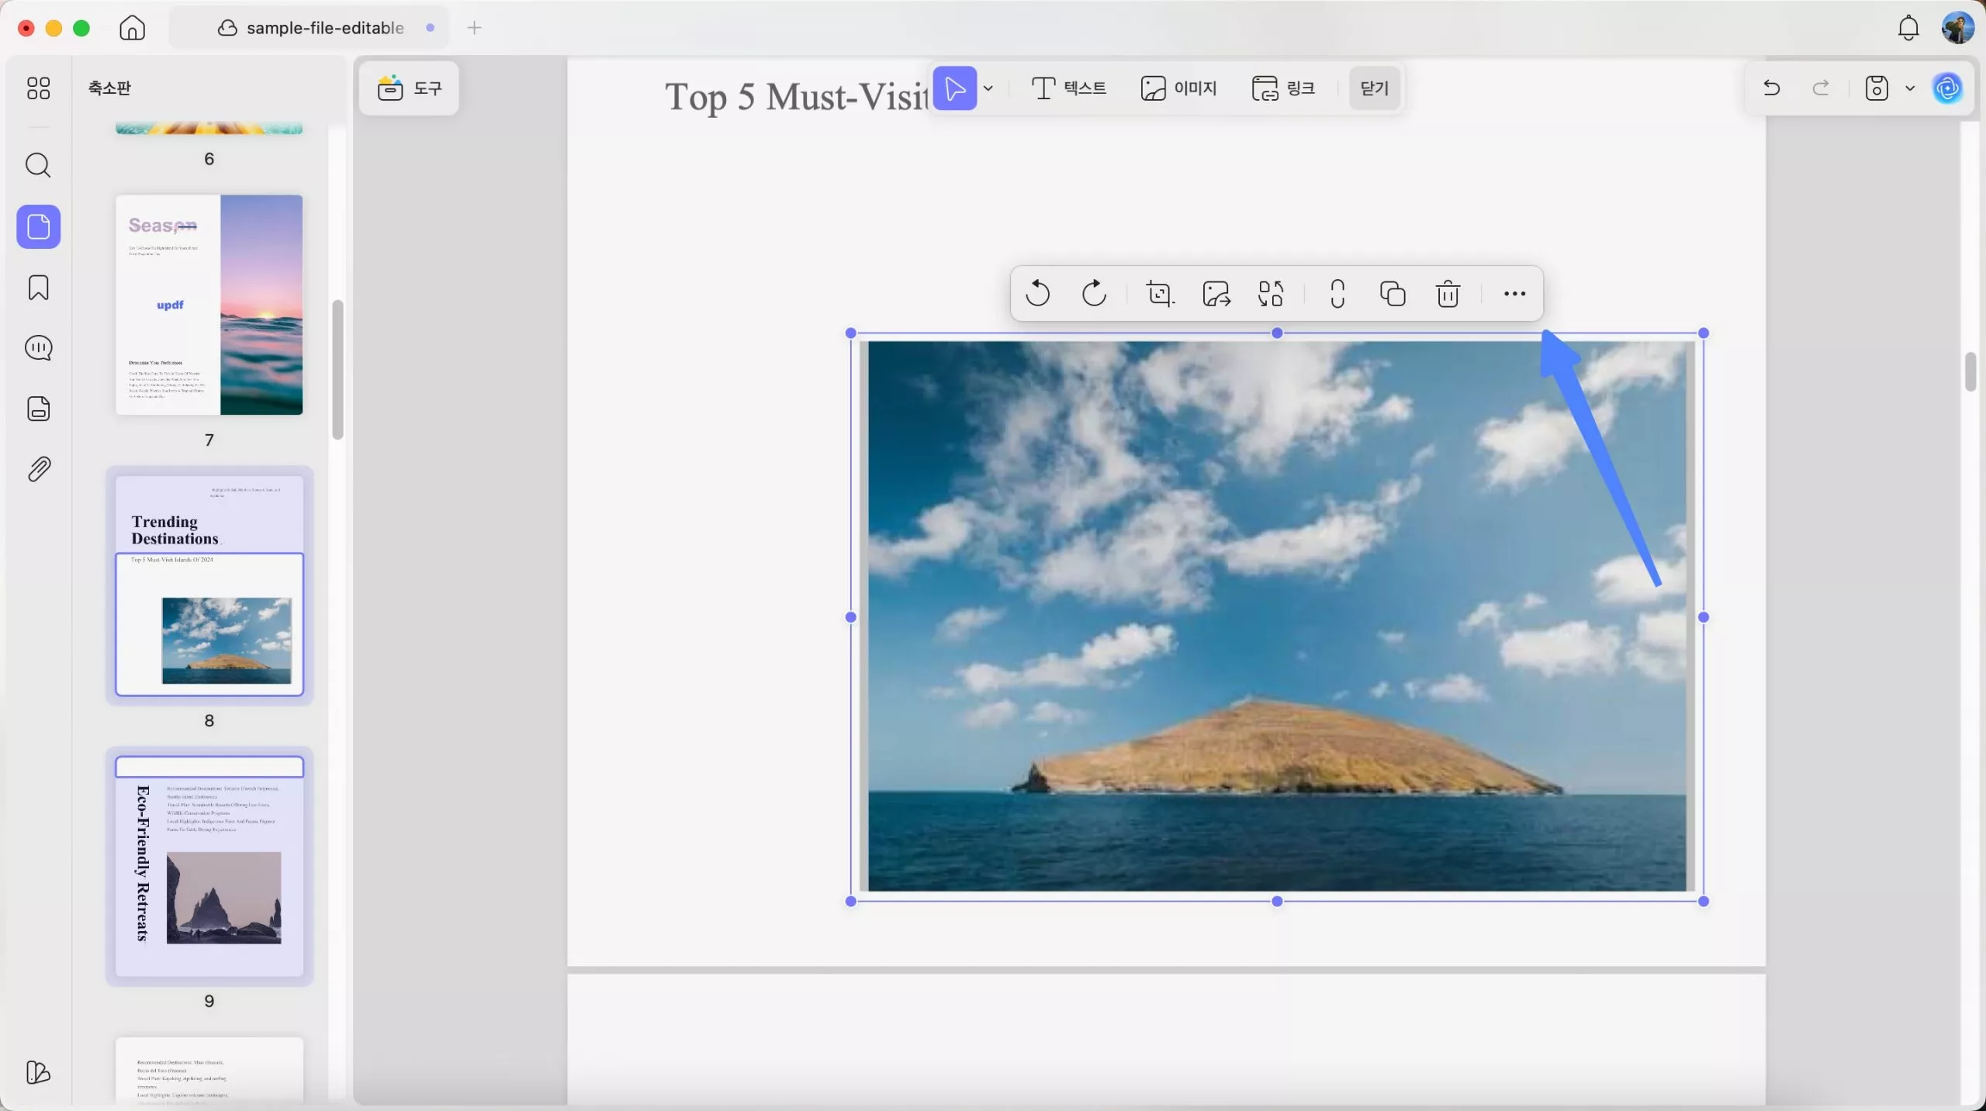Open the user profile avatar
Image resolution: width=1986 pixels, height=1111 pixels.
(x=1957, y=28)
